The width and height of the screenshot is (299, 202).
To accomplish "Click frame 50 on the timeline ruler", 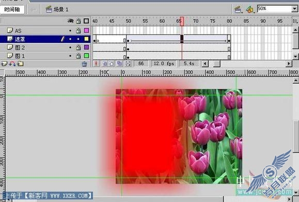I will click(128, 21).
